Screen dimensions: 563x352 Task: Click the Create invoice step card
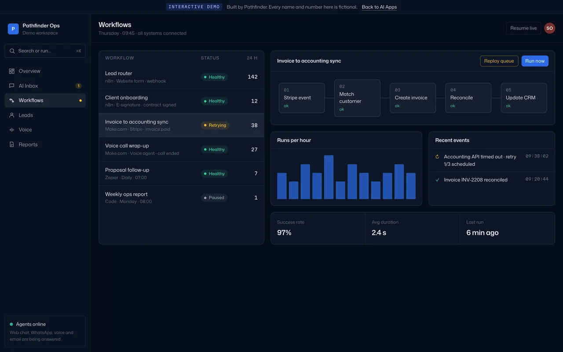(x=413, y=98)
